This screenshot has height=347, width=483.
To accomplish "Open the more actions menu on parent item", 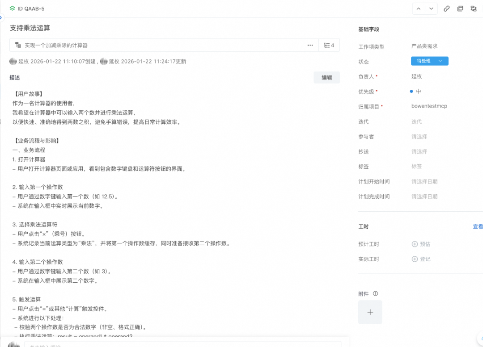I will point(310,45).
